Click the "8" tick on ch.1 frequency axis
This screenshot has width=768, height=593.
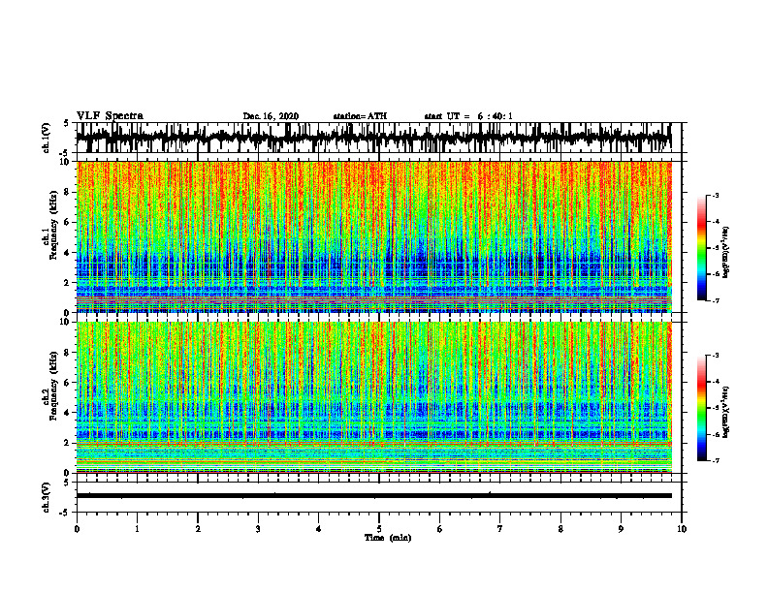point(68,192)
